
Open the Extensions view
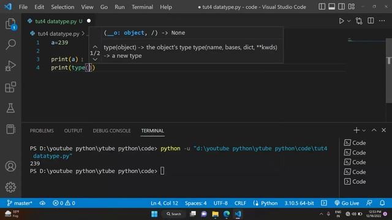(10, 87)
